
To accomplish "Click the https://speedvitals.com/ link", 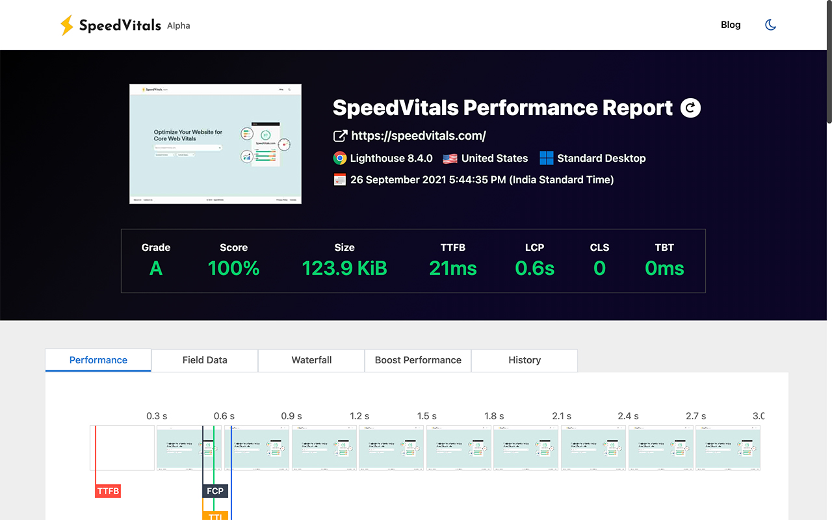I will click(419, 136).
